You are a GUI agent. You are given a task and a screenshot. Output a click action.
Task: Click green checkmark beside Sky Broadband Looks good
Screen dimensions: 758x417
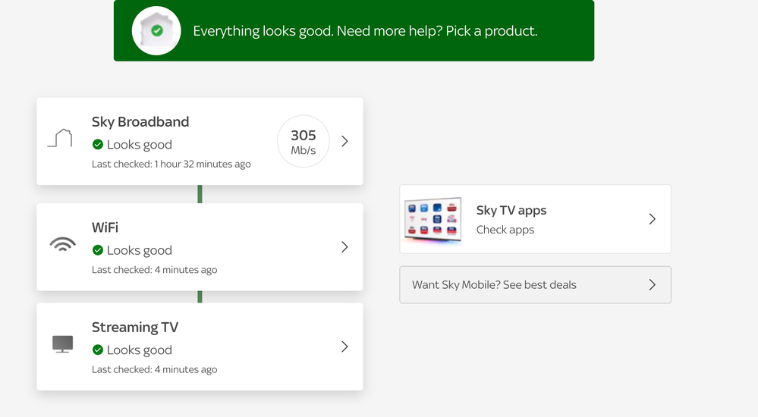pos(98,145)
